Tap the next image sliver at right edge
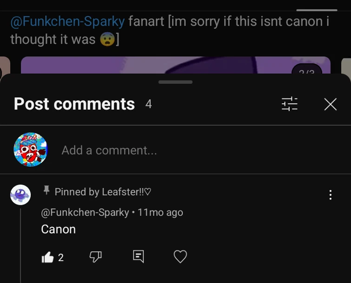The height and width of the screenshot is (283, 351). tap(346, 65)
